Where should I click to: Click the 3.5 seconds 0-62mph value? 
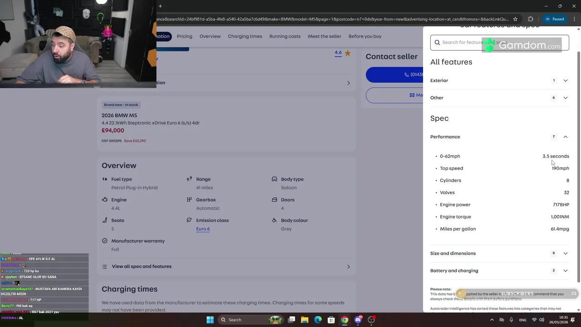click(x=556, y=156)
